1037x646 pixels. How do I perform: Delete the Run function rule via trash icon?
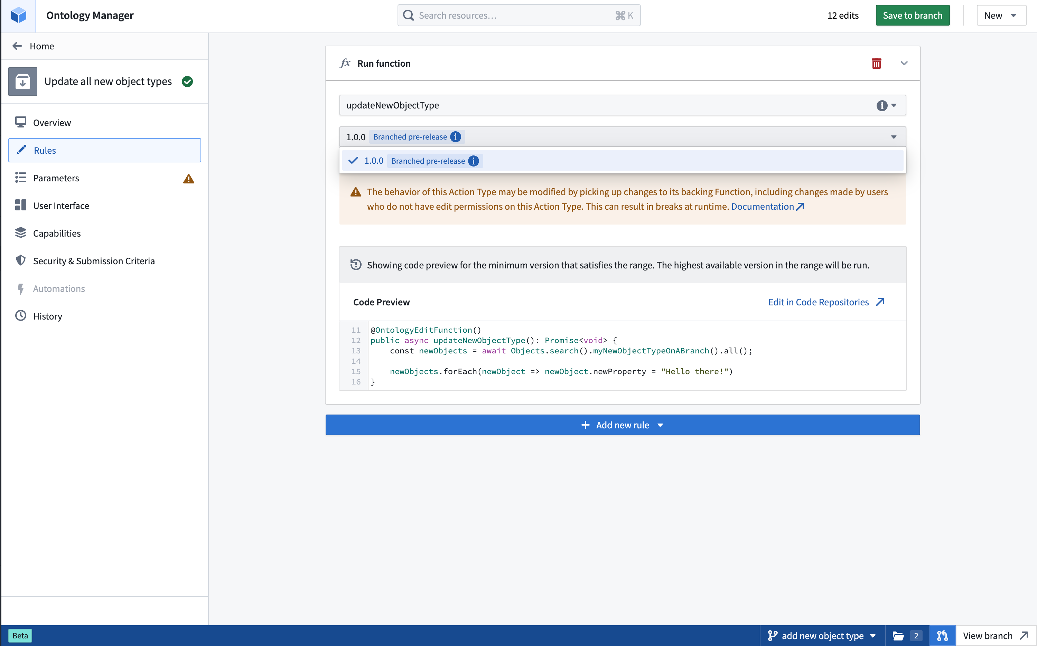(x=877, y=63)
